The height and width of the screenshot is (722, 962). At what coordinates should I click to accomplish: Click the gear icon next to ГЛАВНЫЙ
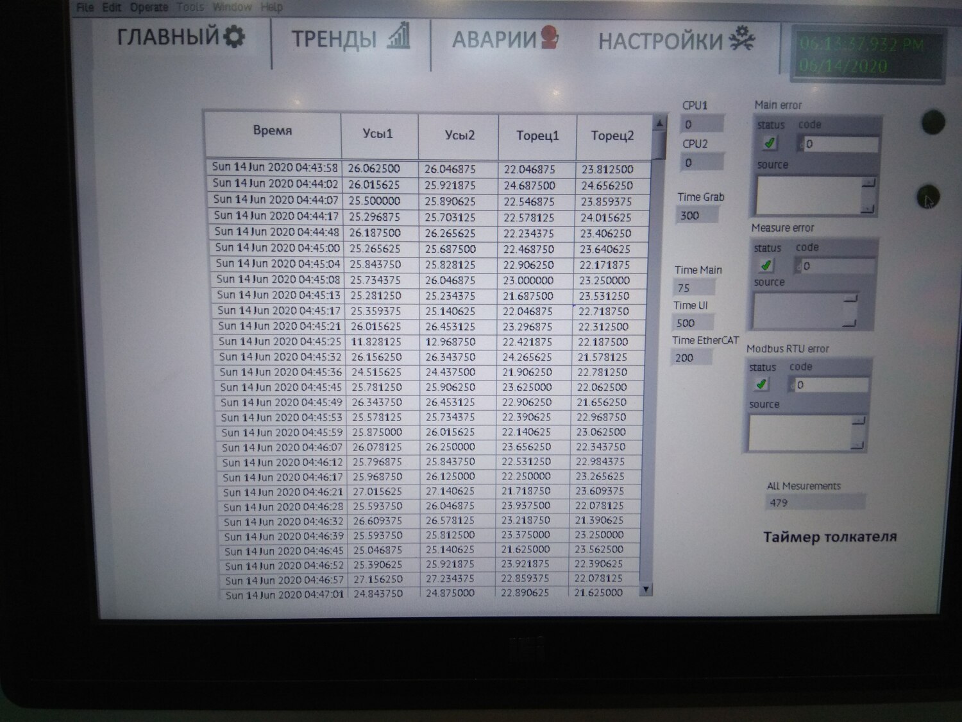[234, 37]
